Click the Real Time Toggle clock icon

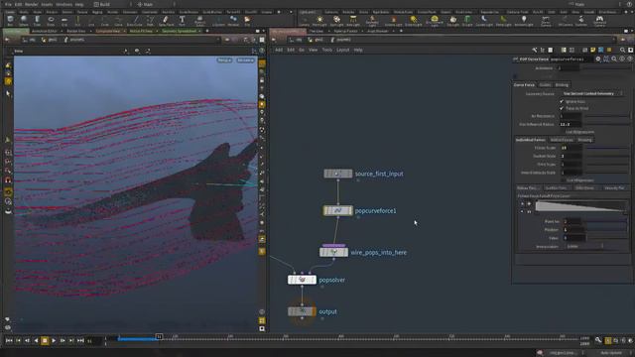[608, 340]
